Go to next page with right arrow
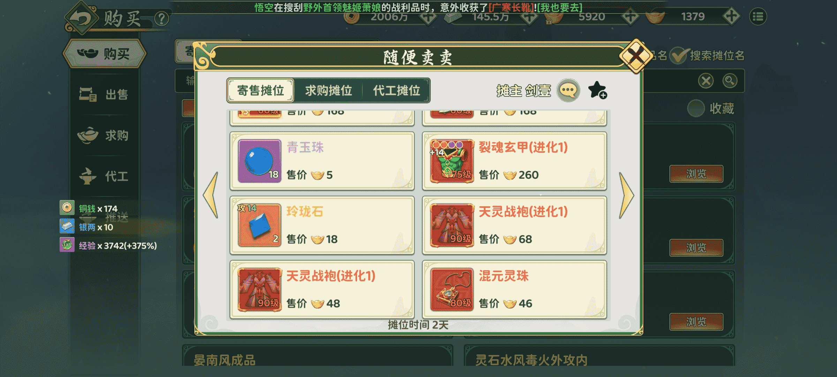The image size is (837, 377). [626, 195]
